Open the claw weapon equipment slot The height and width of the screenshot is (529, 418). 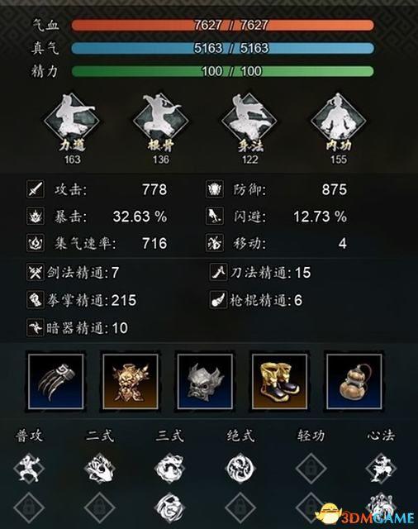pyautogui.click(x=55, y=381)
